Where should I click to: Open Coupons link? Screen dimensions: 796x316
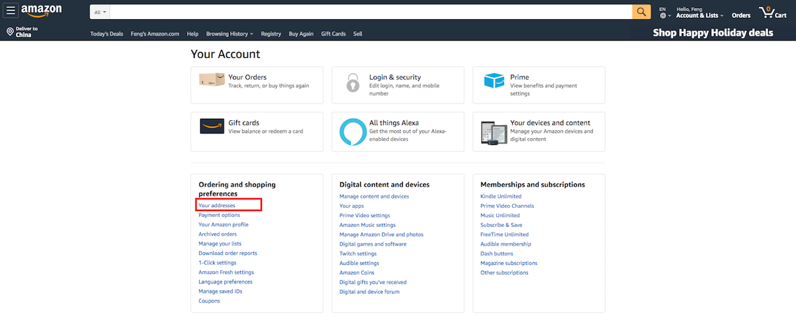pyautogui.click(x=209, y=301)
